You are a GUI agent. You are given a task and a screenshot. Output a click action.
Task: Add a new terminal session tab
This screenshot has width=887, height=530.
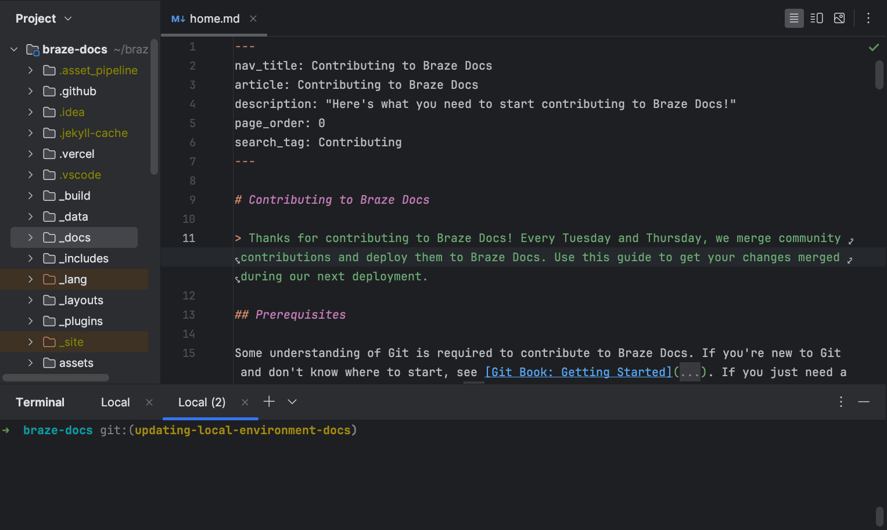tap(269, 402)
